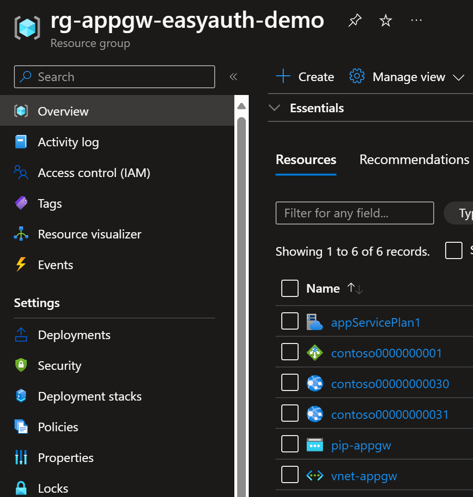Open contoso0000000001 application gateway link
Viewport: 473px width, 497px height.
[x=386, y=353]
